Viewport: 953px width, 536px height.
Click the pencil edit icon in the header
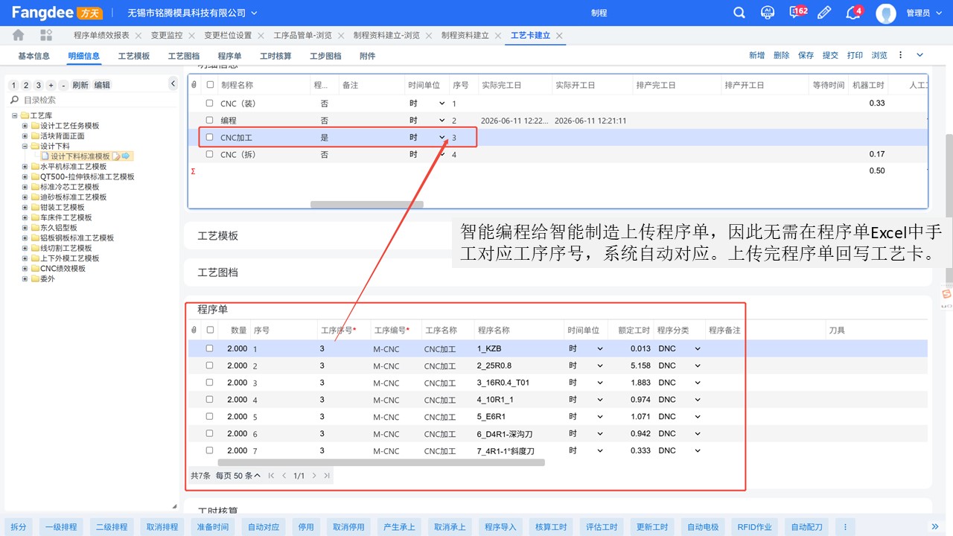[824, 13]
